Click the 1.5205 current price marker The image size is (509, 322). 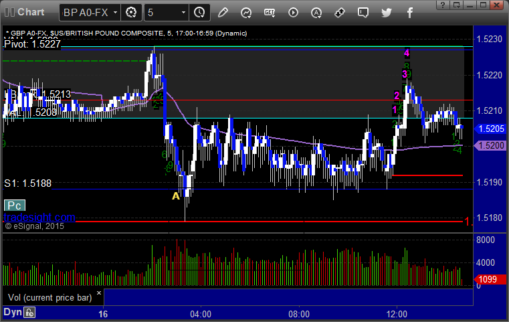pos(490,129)
